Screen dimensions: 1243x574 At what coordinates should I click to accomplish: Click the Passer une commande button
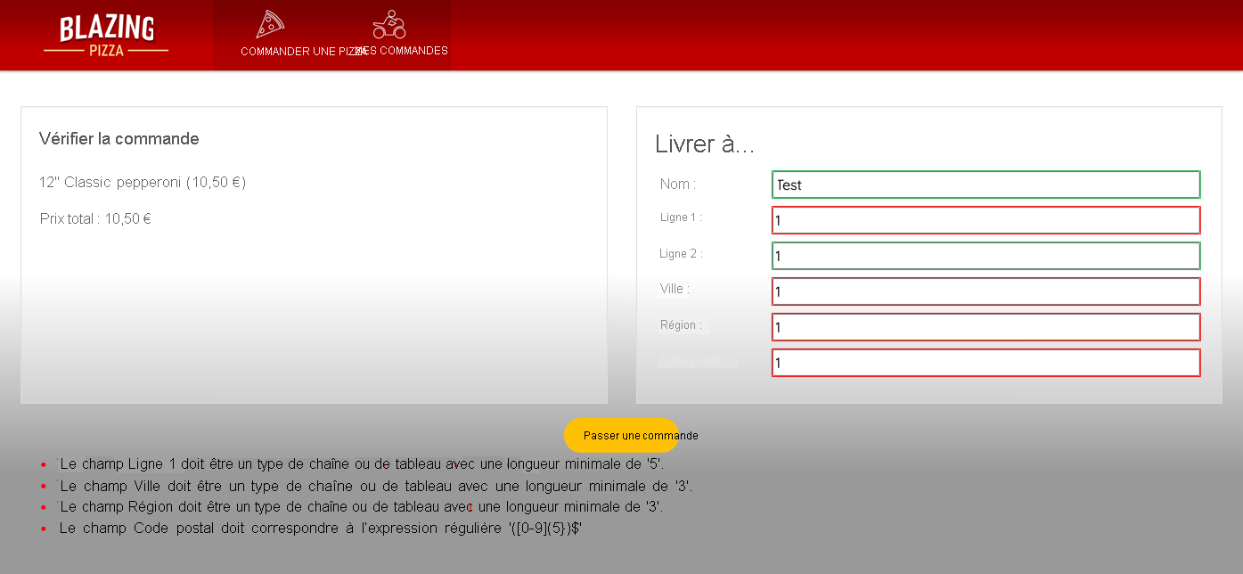pos(621,435)
